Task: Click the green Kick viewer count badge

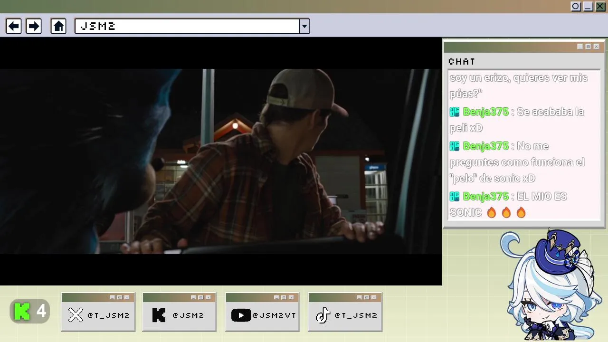Action: 30,312
